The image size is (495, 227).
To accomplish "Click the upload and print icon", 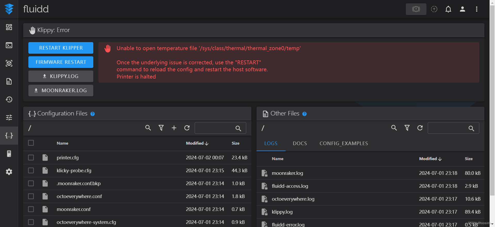I will pos(434,9).
